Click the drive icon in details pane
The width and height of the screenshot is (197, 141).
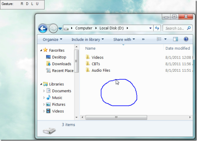(x=49, y=131)
